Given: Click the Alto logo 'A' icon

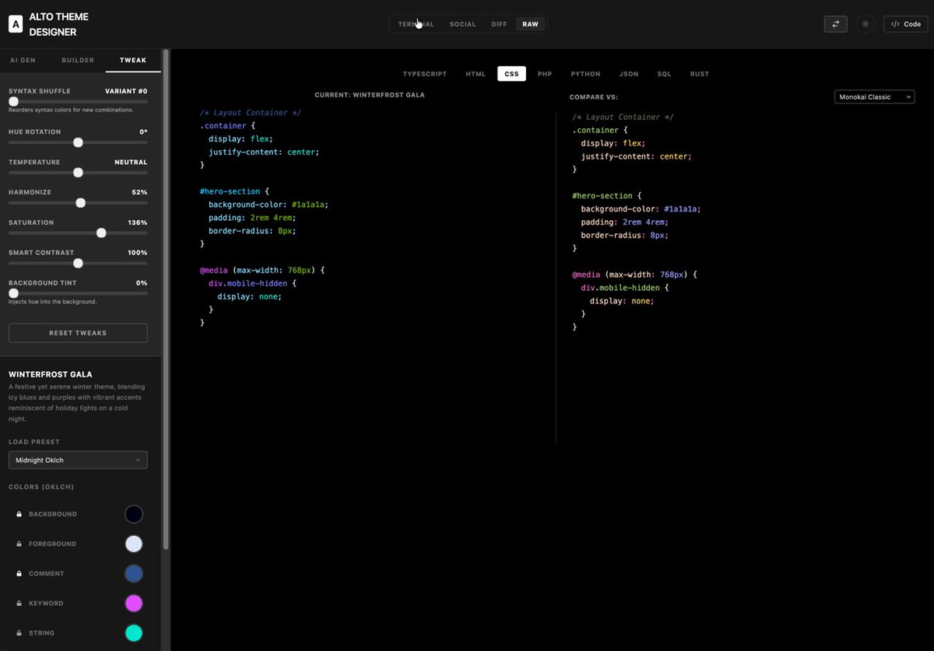Looking at the screenshot, I should tap(16, 24).
